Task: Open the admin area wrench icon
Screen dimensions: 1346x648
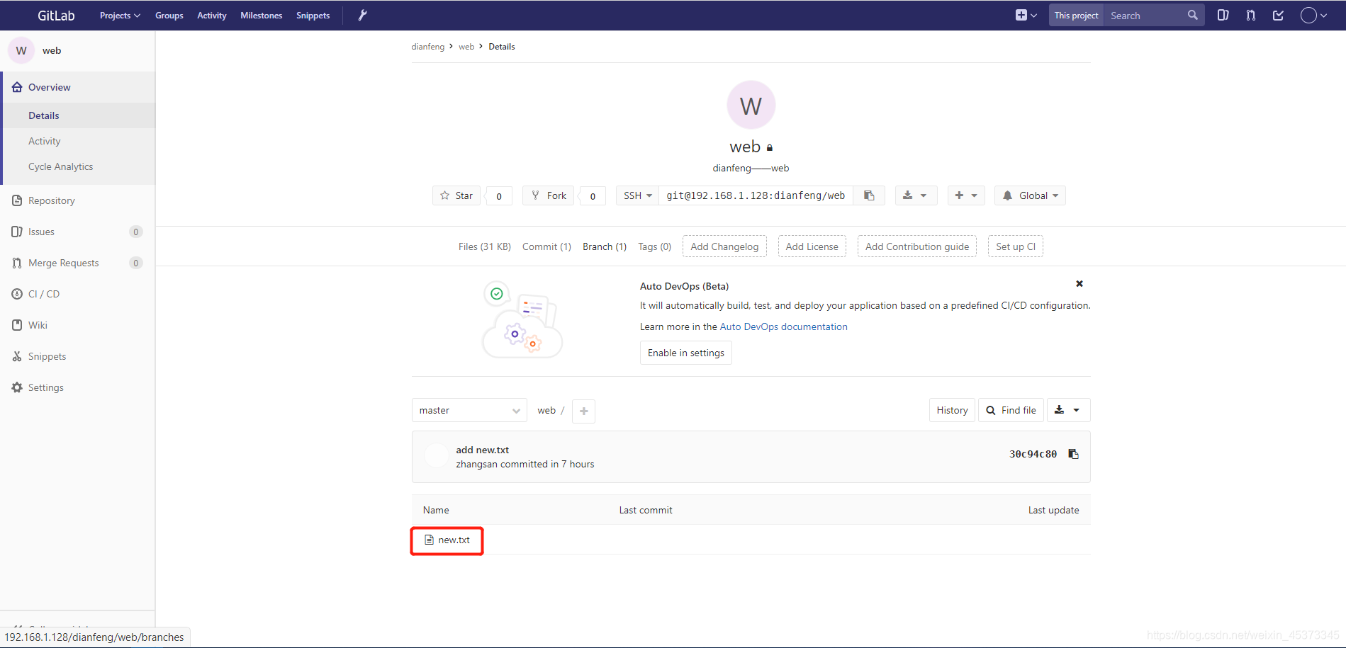Action: (x=362, y=15)
